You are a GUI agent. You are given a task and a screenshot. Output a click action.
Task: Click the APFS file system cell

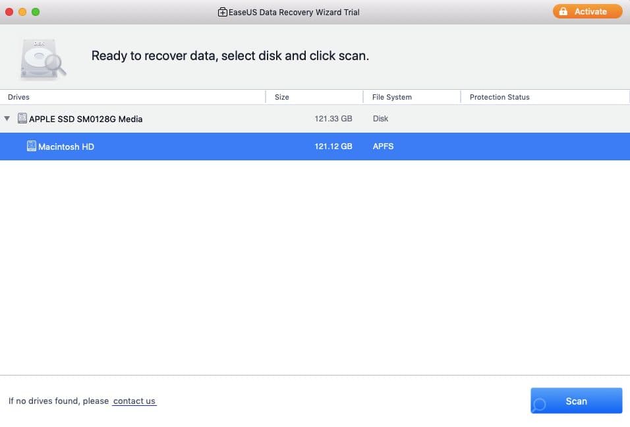[x=383, y=147]
